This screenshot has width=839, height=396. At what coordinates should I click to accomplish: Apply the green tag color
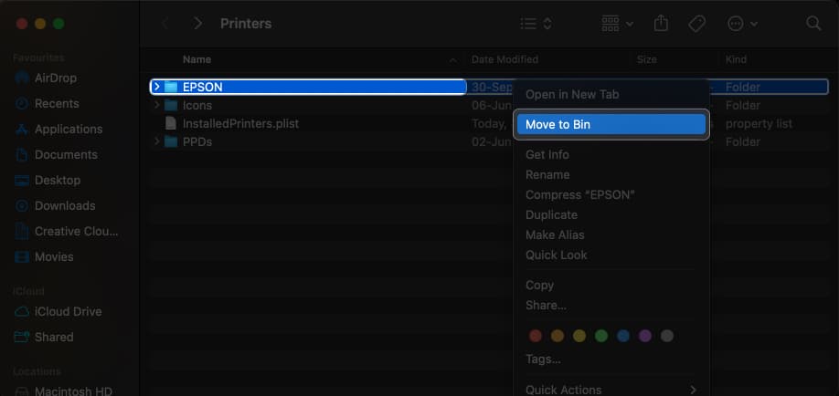coord(601,336)
